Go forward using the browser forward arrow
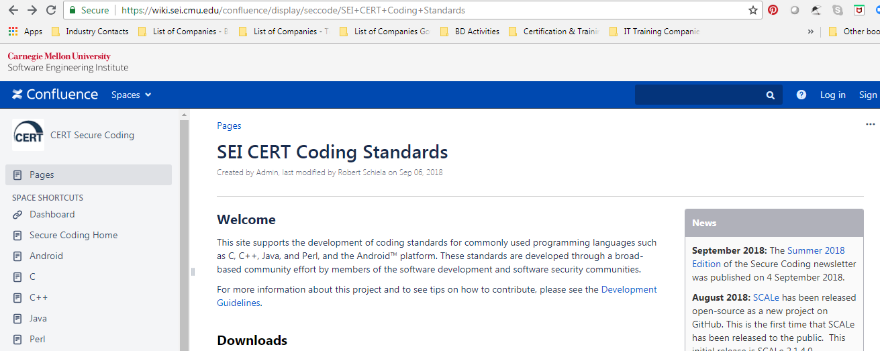 coord(32,10)
